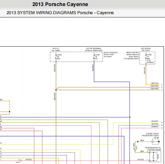The height and width of the screenshot is (164, 165).
Task: Click the "RIGHT FUSE BOX" description text
Action: click(x=111, y=54)
